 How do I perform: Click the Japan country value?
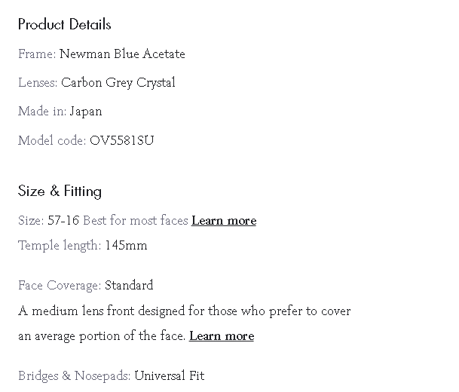pyautogui.click(x=86, y=112)
